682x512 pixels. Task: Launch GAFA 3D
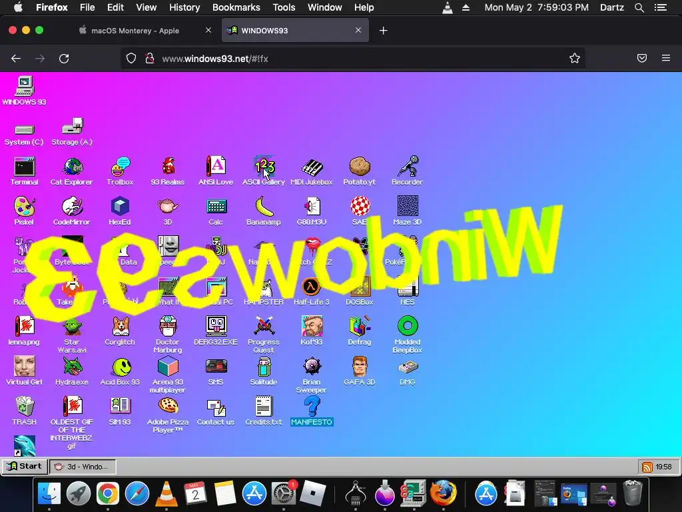coord(359,371)
